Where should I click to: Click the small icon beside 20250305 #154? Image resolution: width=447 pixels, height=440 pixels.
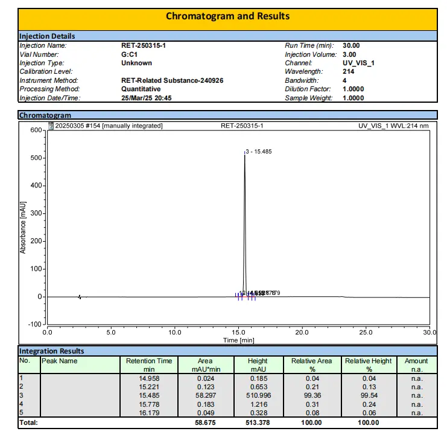pos(51,126)
